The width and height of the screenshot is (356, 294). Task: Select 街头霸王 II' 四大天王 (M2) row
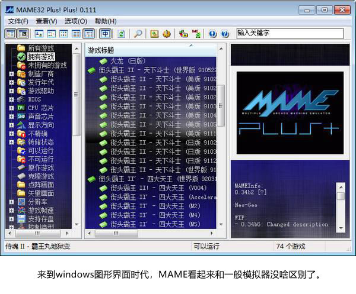150,206
